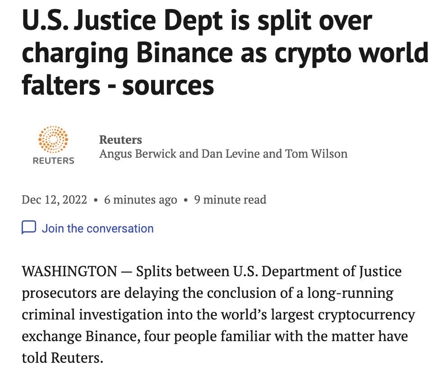The image size is (443, 374).
Task: Click the speech bubble comment icon
Action: [28, 228]
